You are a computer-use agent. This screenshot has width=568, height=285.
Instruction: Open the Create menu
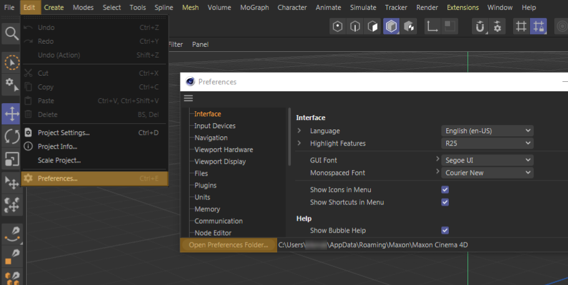pyautogui.click(x=54, y=7)
